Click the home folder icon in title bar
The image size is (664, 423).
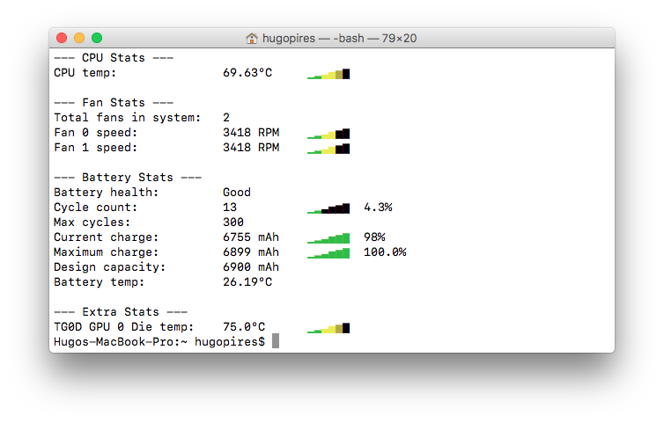click(x=252, y=39)
